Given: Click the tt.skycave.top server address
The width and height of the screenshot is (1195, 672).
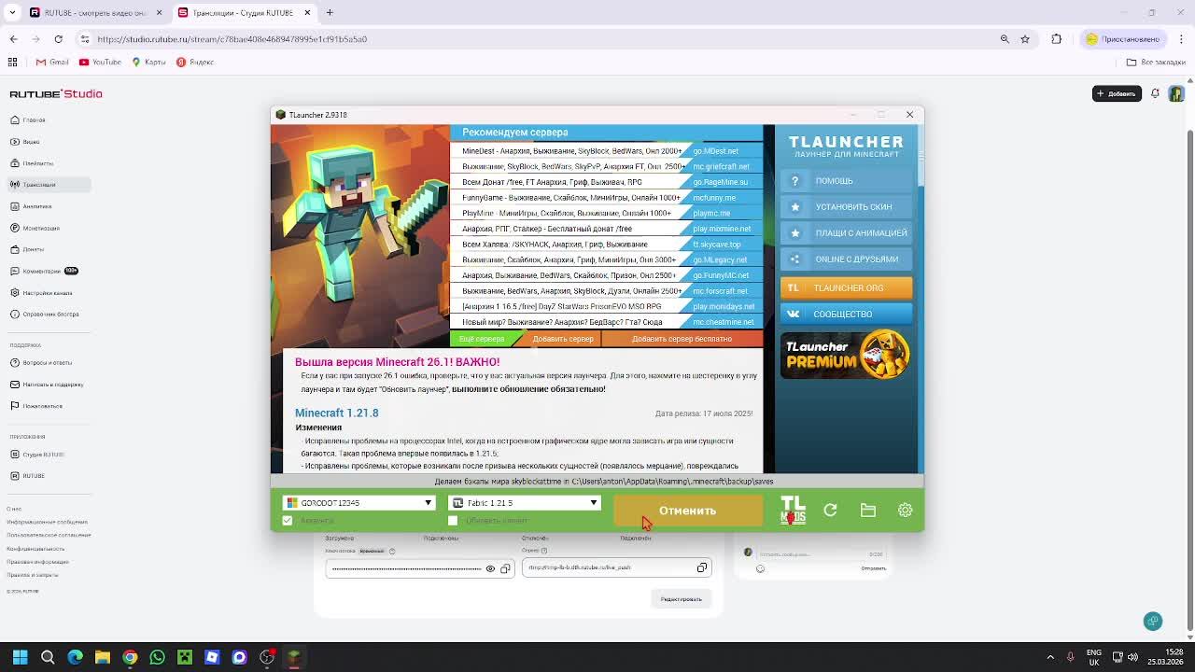Looking at the screenshot, I should (716, 245).
